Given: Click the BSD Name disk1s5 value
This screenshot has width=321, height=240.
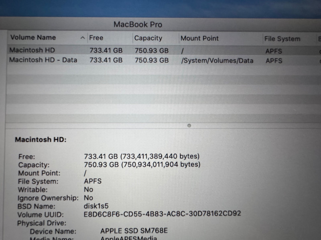Looking at the screenshot, I should [97, 206].
